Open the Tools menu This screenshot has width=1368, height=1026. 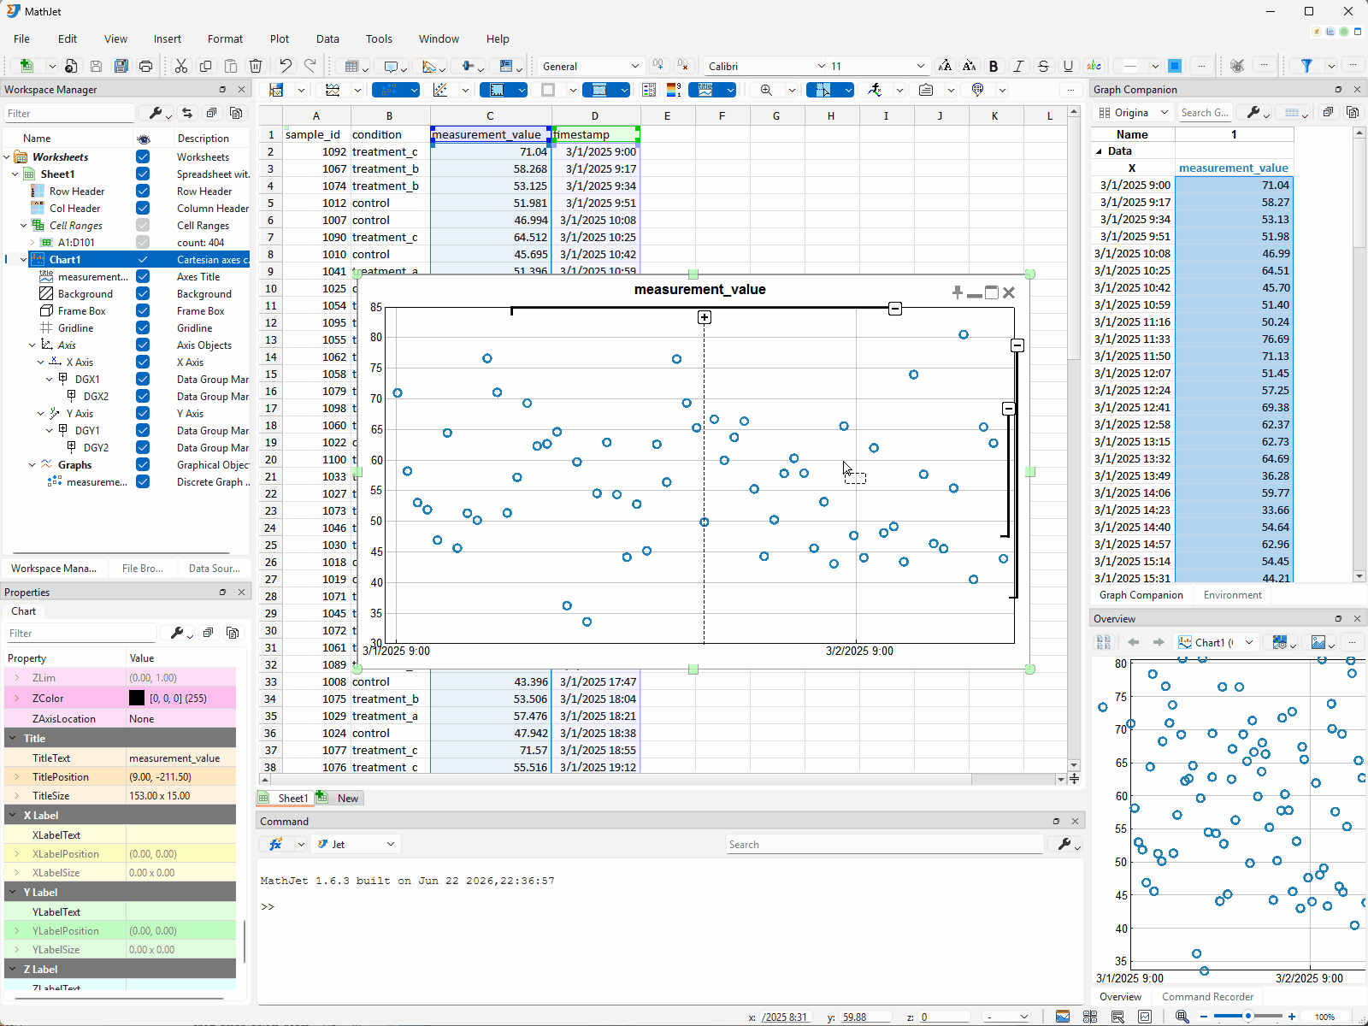click(x=379, y=38)
